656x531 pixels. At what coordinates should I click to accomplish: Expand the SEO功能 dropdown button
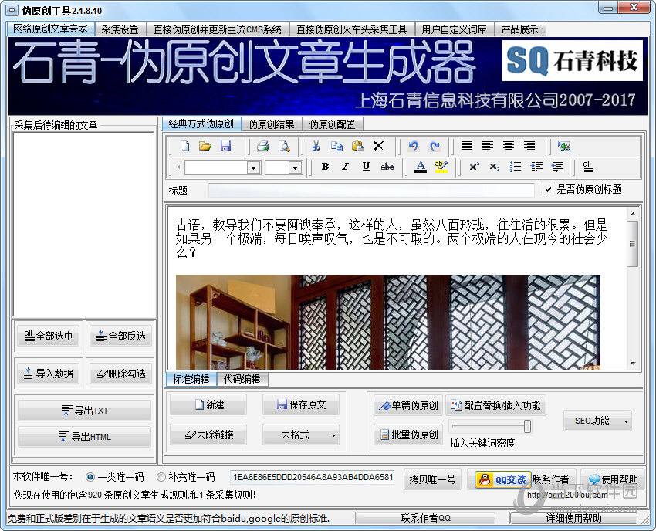click(627, 421)
